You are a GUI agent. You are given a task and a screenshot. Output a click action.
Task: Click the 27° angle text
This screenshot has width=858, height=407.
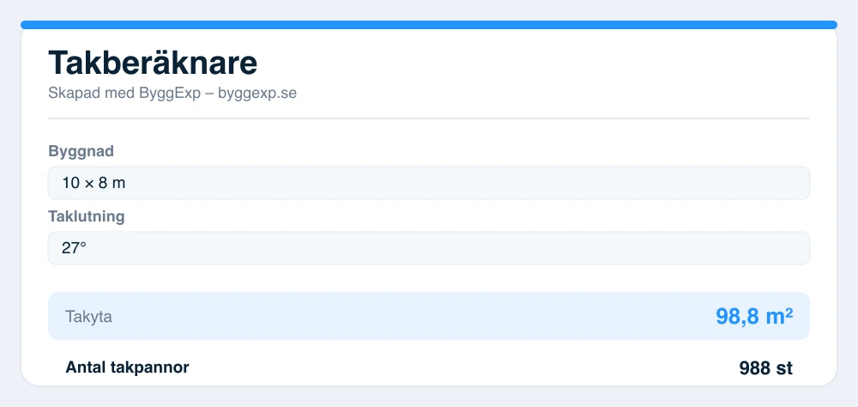(x=74, y=248)
